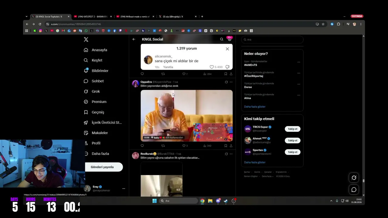Bookmark this page with the star icon
Screen dimensions: 388x218
(323, 24)
